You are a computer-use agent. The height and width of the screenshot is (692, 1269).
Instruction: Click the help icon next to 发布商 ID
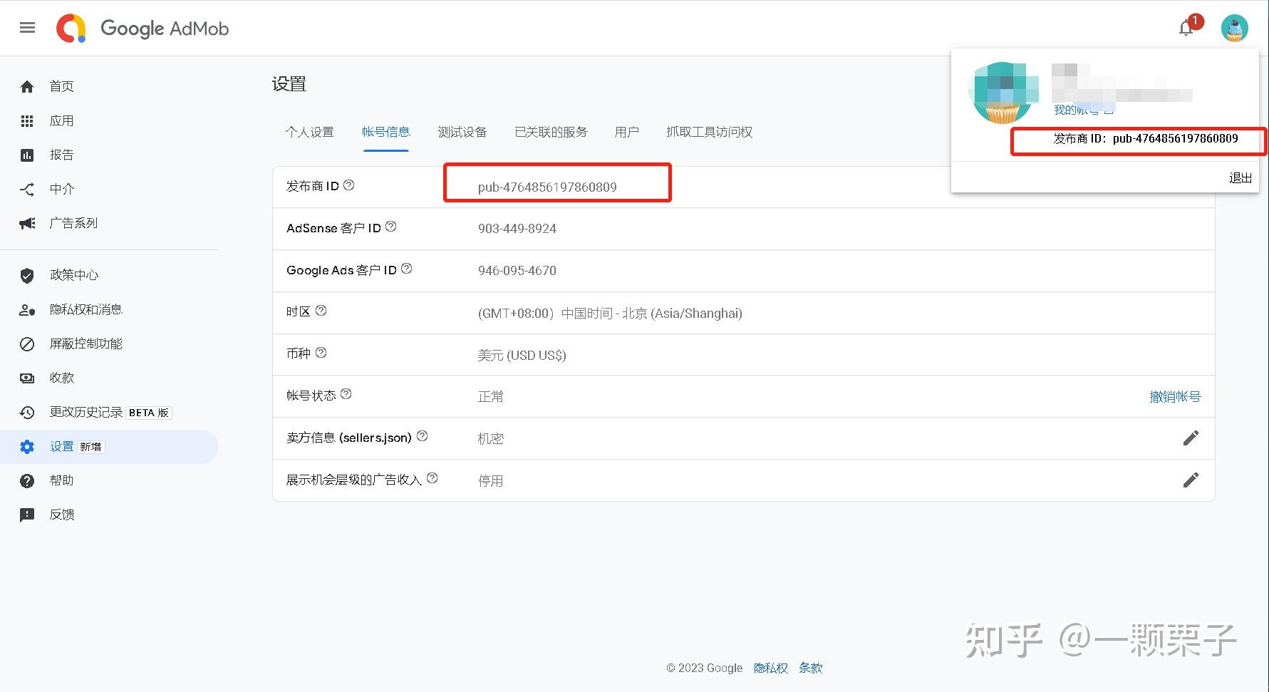pos(348,184)
